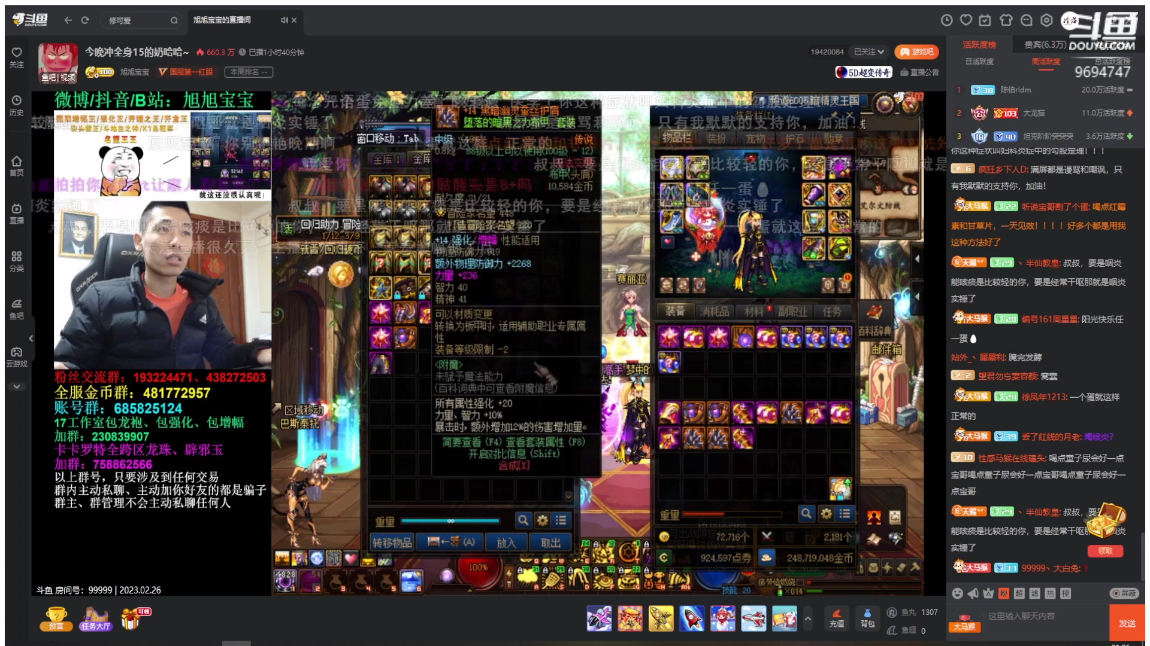Toggle the 粉 fan danmaku option
1150x646 pixels.
pyautogui.click(x=1004, y=593)
